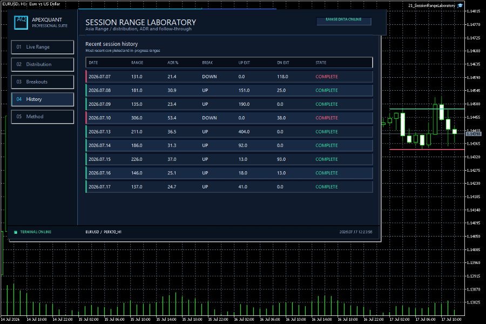Click the DN EXT column header
The width and height of the screenshot is (486, 324).
pos(283,63)
